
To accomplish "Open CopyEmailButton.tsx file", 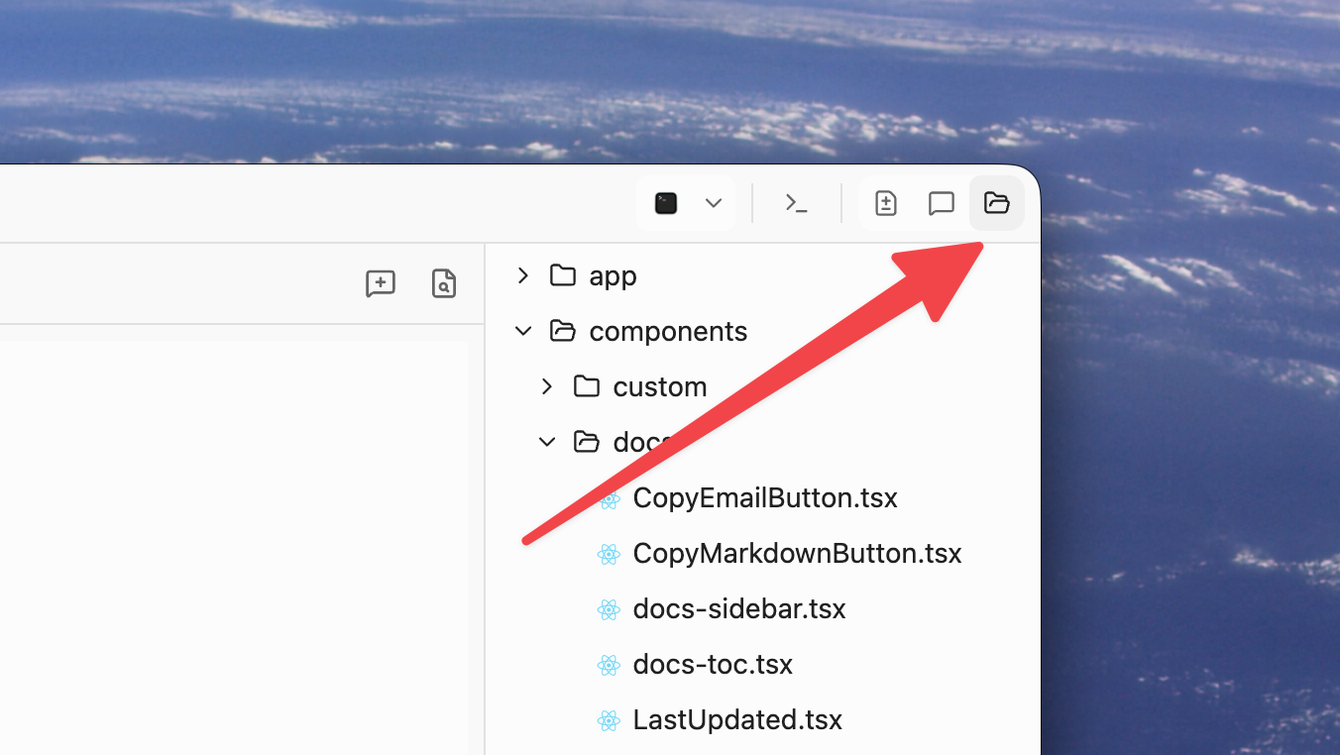I will pos(765,497).
